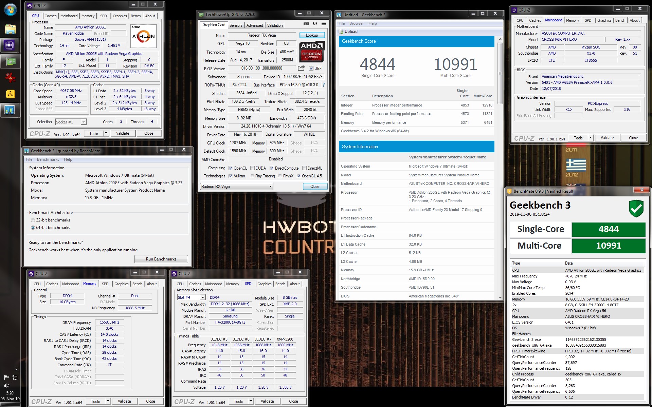This screenshot has height=407, width=652.
Task: Toggle the Ray Tracing checkbox
Action: click(252, 176)
